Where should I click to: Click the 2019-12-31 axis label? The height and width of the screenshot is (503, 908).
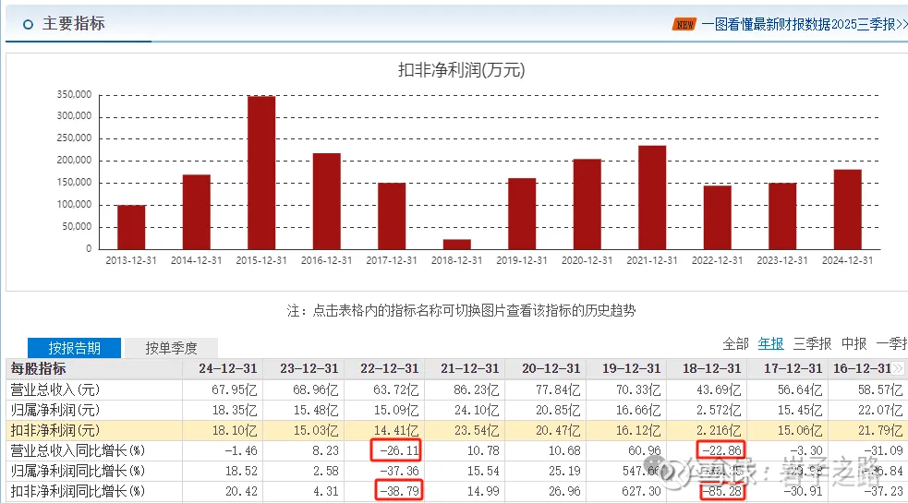pos(522,260)
